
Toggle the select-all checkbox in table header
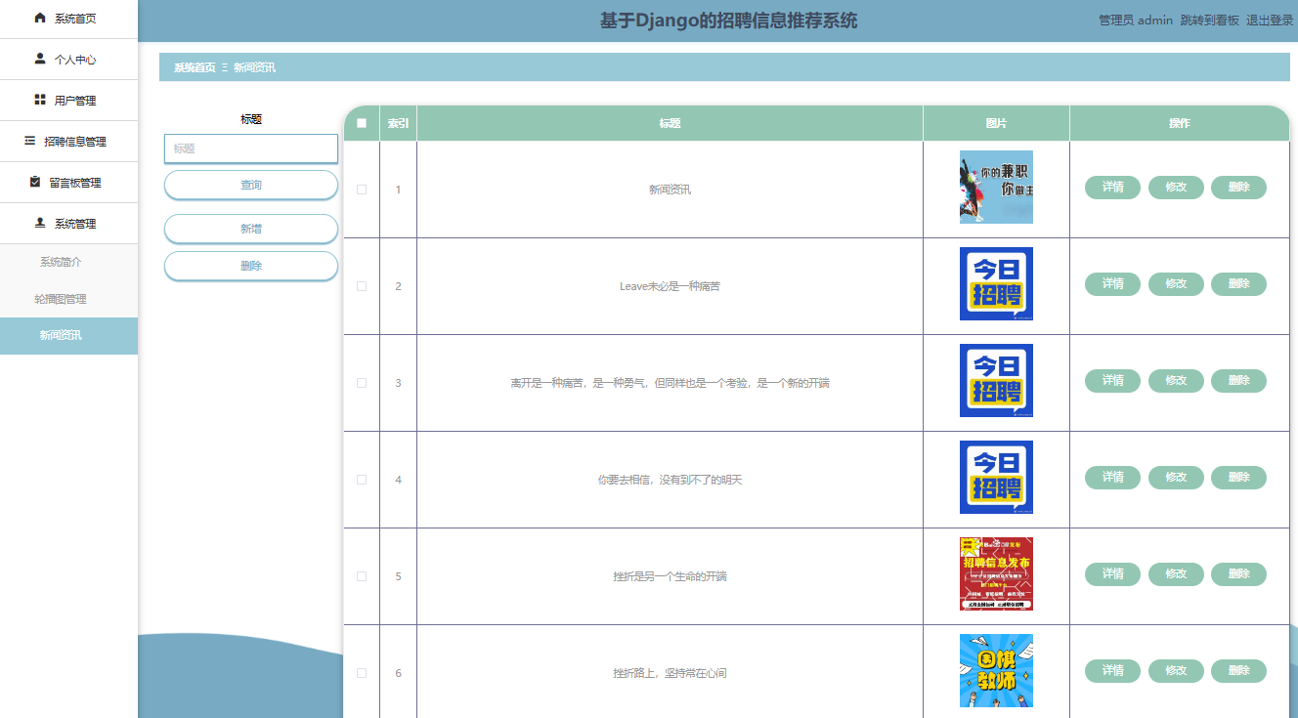pyautogui.click(x=362, y=123)
